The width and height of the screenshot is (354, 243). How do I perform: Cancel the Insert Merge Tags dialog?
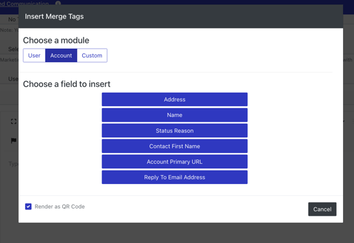(322, 209)
